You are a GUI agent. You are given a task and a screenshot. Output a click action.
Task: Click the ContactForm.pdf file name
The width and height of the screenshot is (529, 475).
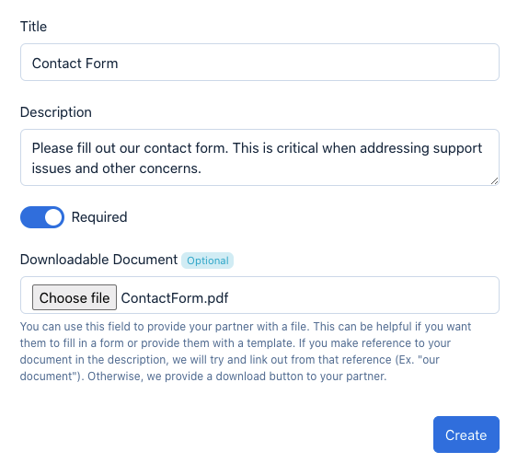click(175, 298)
